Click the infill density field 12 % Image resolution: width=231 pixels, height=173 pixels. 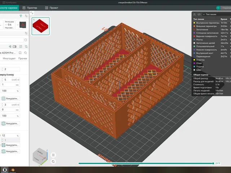(10, 136)
